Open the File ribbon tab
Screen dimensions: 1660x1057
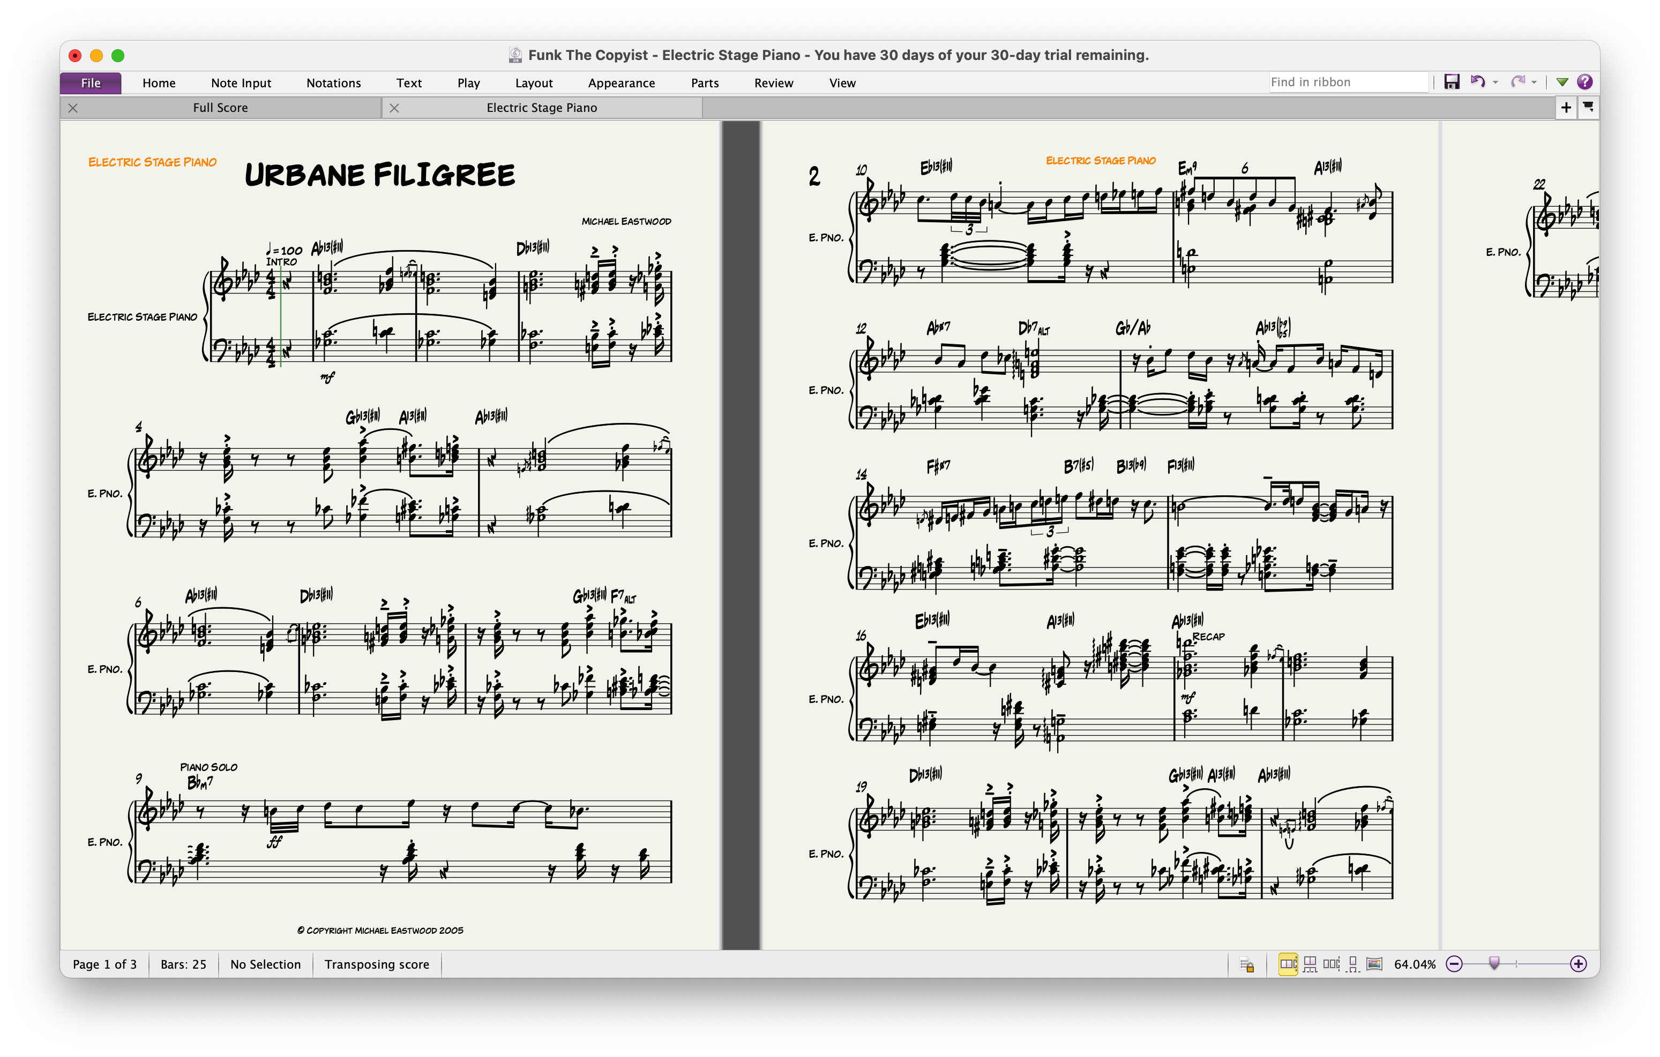point(91,82)
